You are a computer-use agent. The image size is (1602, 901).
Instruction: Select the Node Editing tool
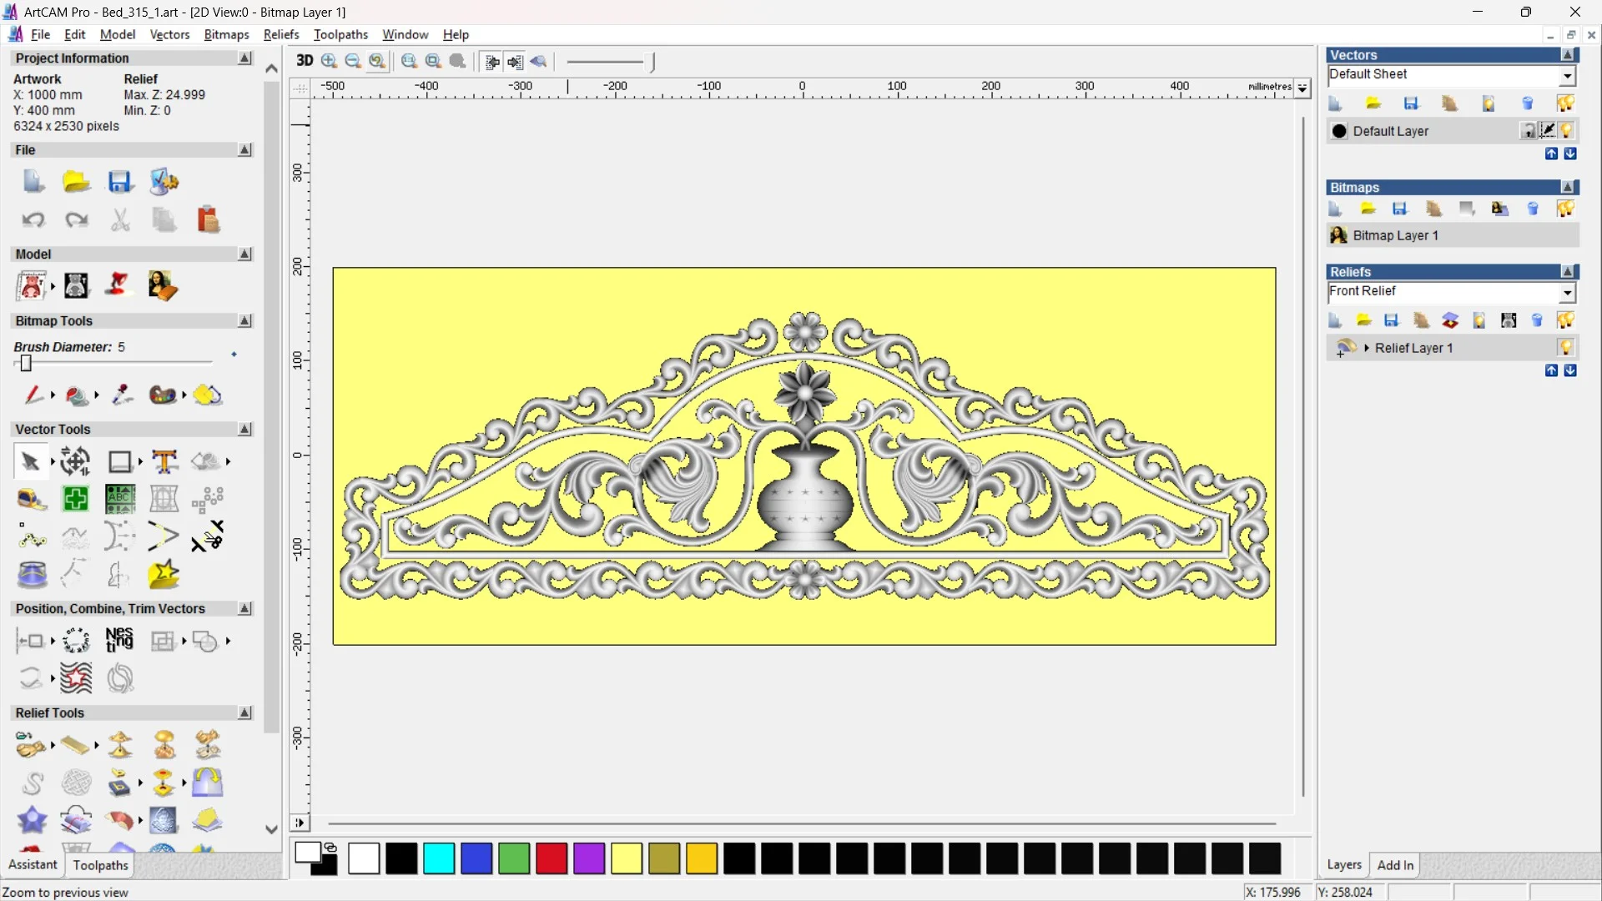point(32,537)
